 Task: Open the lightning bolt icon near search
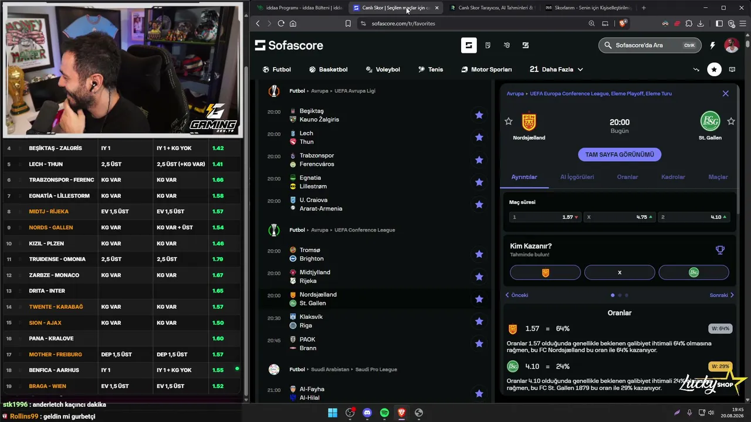(x=712, y=45)
